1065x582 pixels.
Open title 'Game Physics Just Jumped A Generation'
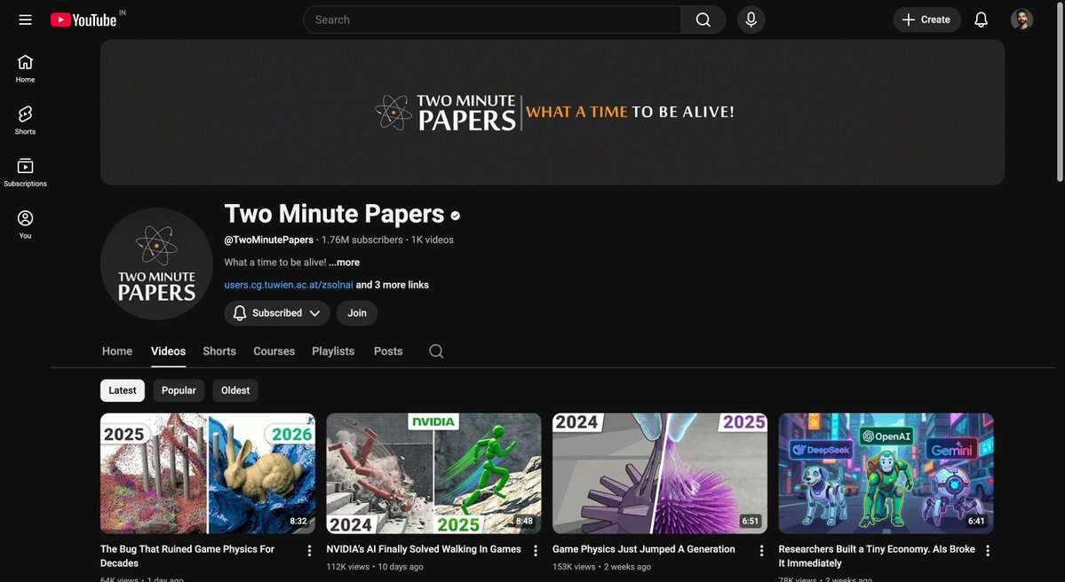coord(644,549)
